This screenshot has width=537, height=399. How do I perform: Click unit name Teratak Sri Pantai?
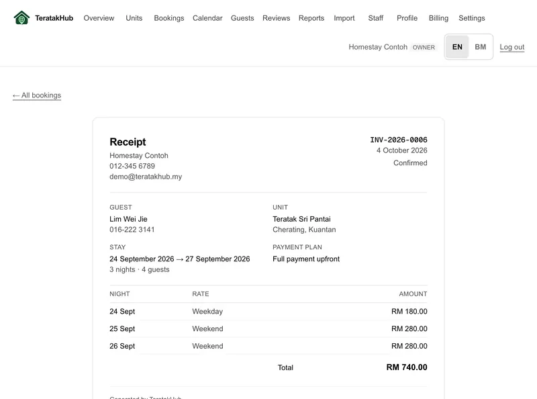301,219
